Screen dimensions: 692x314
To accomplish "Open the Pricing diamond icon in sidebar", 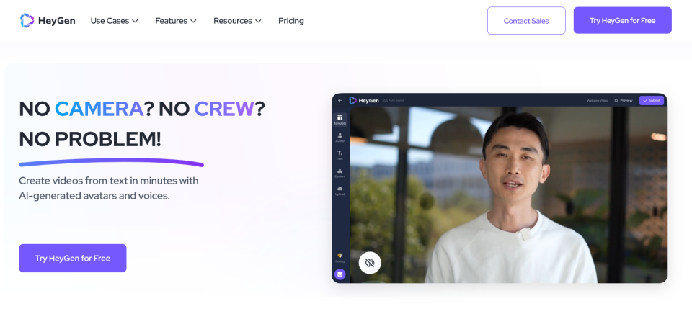I will click(340, 258).
